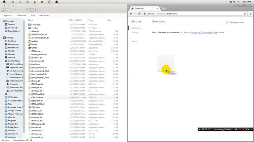Select the idmantypeinfo.tlb file
The height and width of the screenshot is (142, 254).
(39, 54)
